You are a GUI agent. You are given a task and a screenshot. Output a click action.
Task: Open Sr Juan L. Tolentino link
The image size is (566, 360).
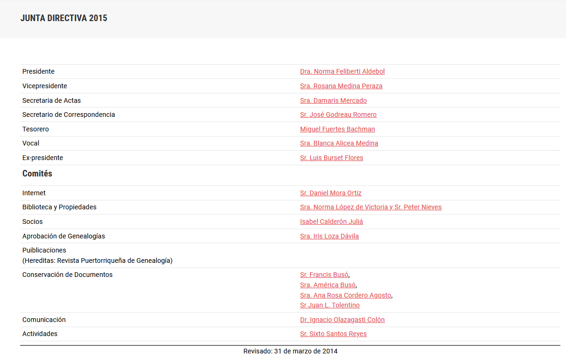pos(330,305)
